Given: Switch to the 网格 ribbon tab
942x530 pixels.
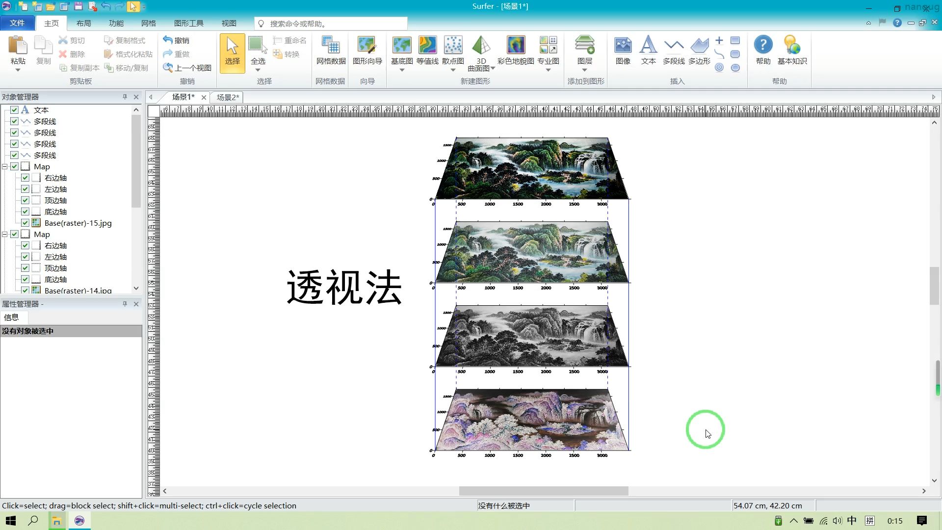Looking at the screenshot, I should [x=149, y=23].
